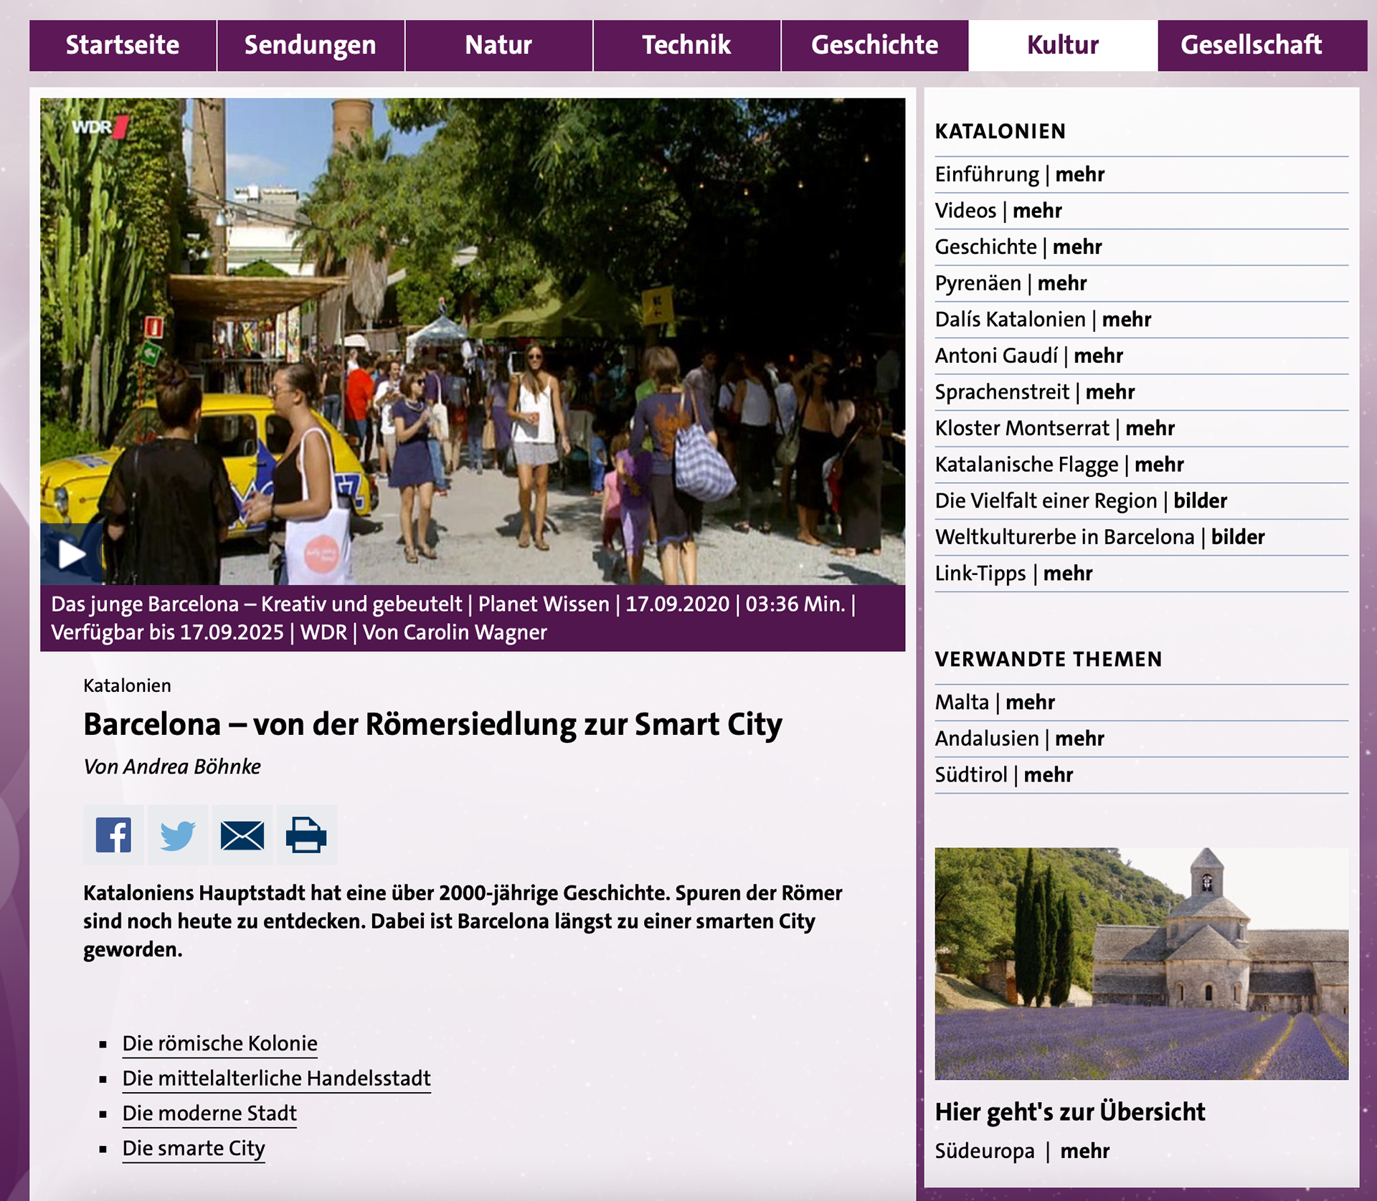This screenshot has height=1201, width=1377.
Task: Open Malta related topic
Action: point(995,702)
